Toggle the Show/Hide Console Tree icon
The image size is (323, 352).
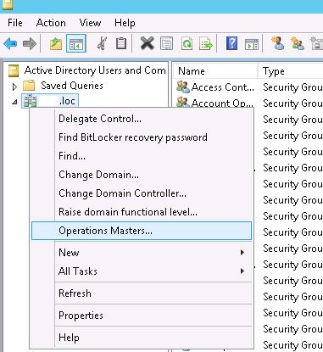coord(76,44)
